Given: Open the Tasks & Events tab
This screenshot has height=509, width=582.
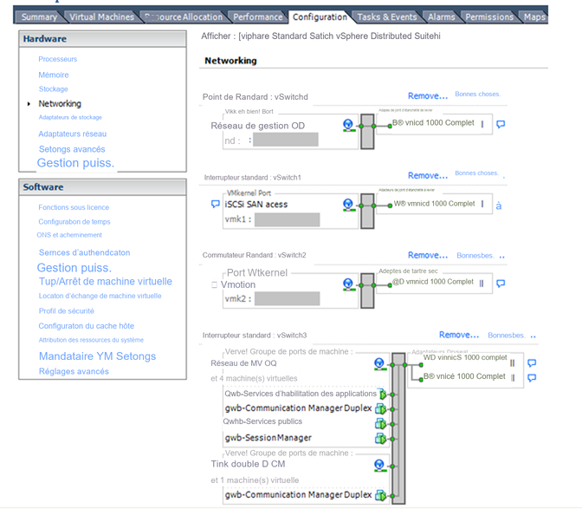Looking at the screenshot, I should 387,17.
